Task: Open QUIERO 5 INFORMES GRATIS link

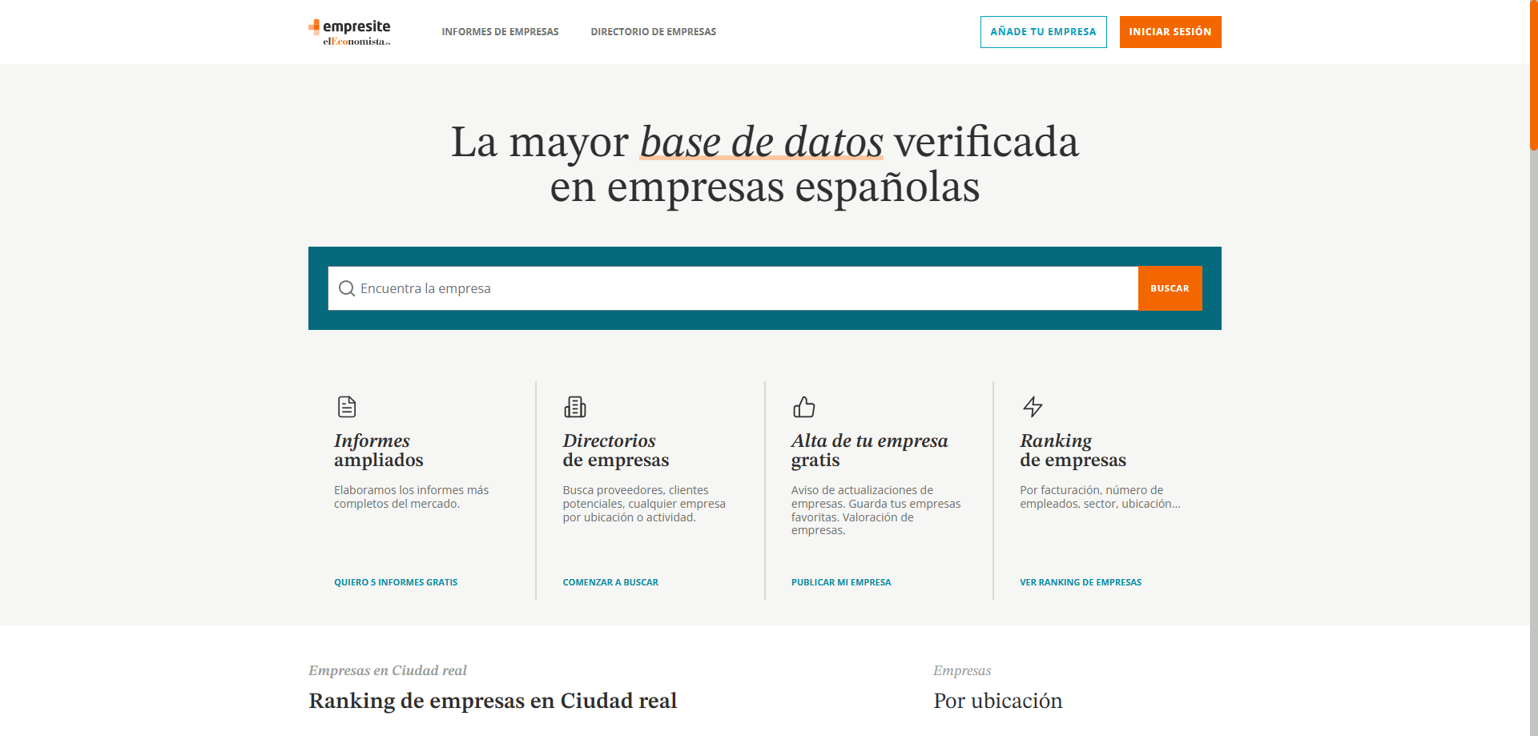Action: pos(396,582)
